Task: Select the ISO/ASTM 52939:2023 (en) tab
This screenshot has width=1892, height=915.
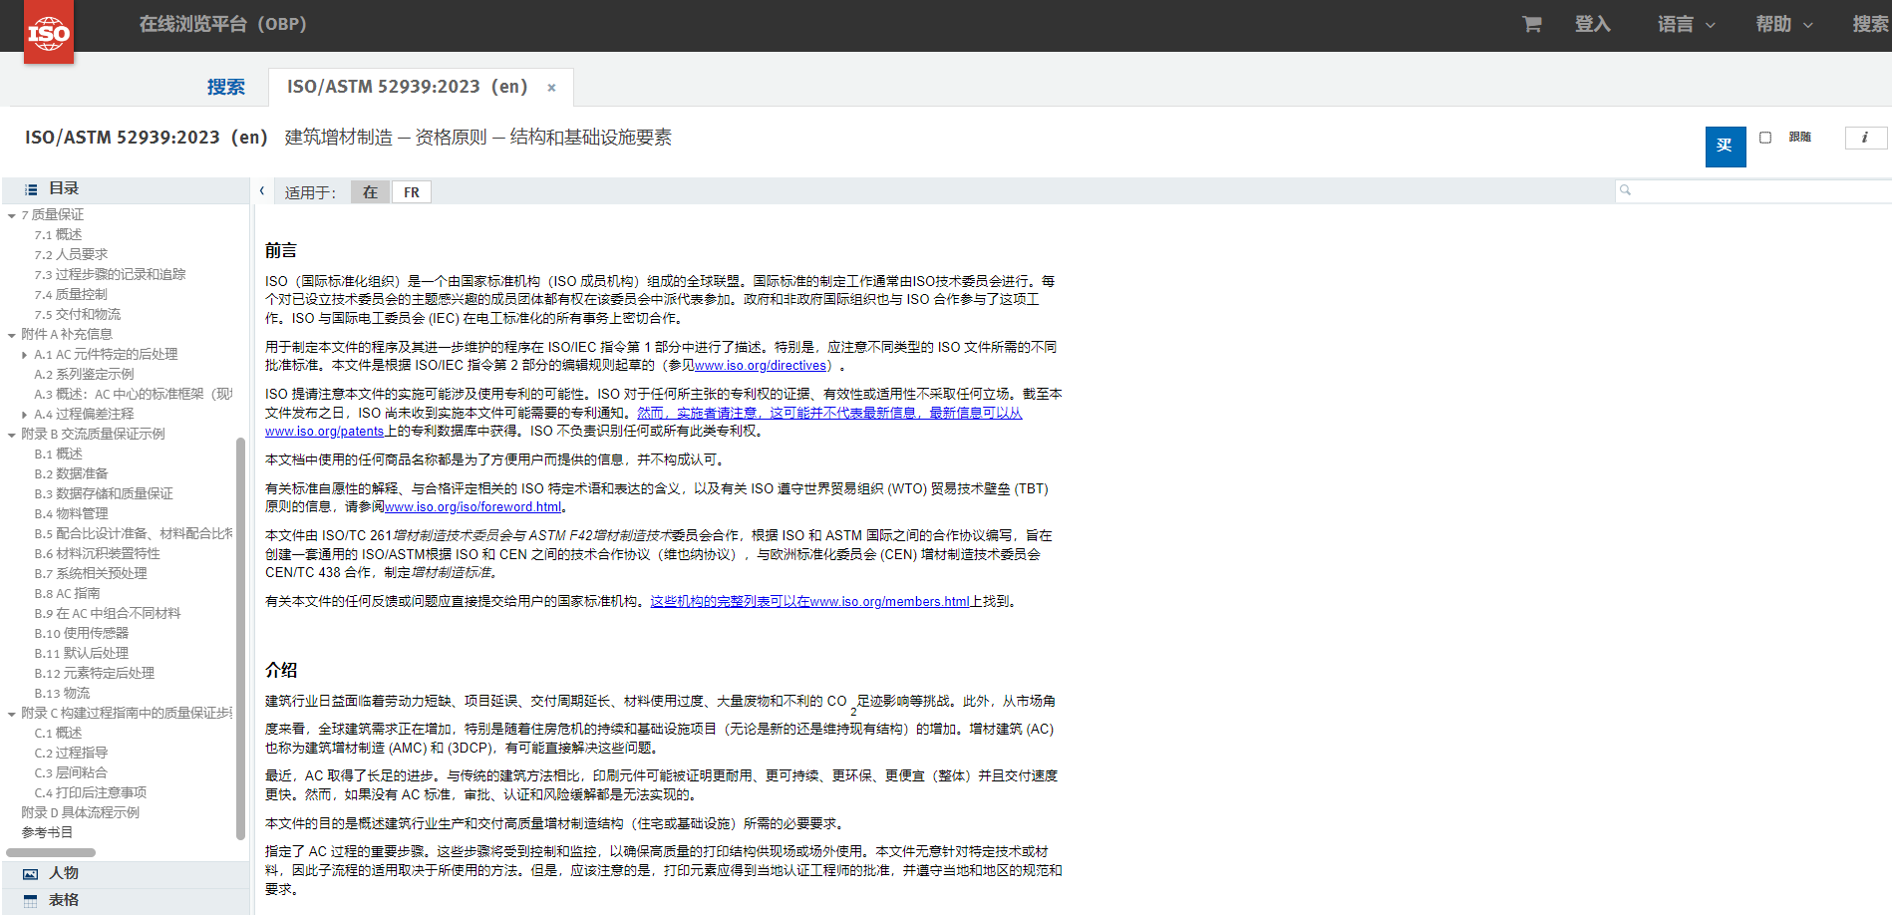Action: point(408,87)
